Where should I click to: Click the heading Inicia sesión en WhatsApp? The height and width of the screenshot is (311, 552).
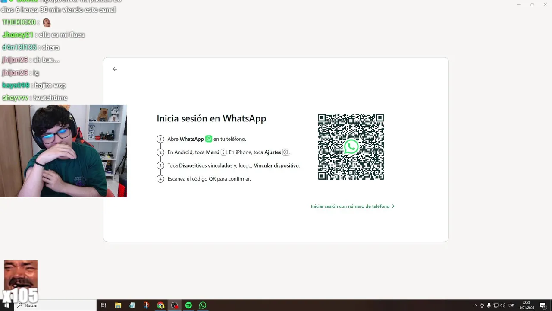[x=211, y=118]
